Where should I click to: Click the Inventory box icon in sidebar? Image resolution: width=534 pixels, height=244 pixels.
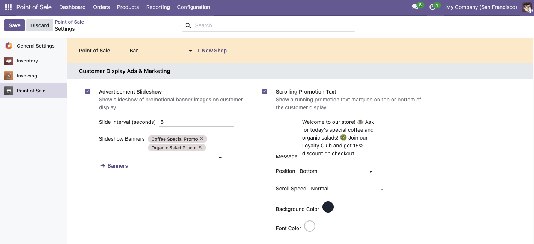(x=9, y=61)
